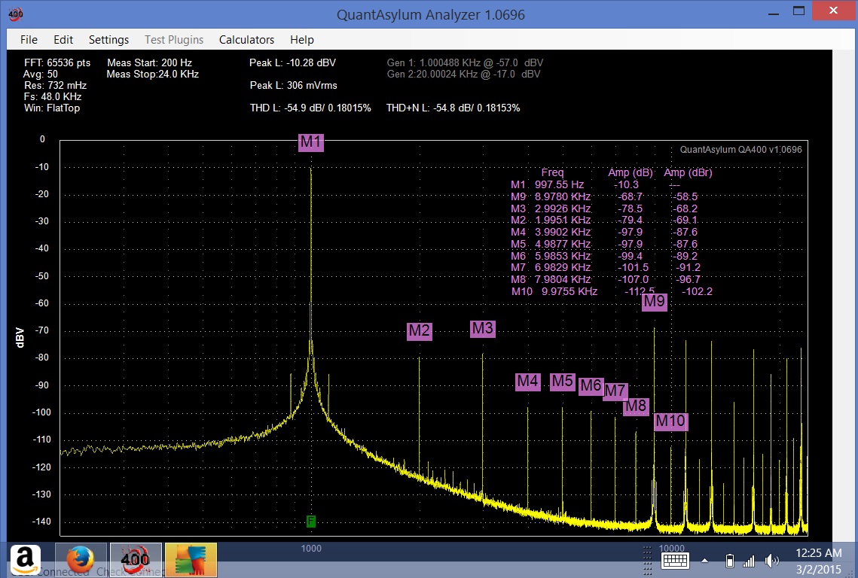Open the File menu
The width and height of the screenshot is (858, 578).
pyautogui.click(x=29, y=39)
